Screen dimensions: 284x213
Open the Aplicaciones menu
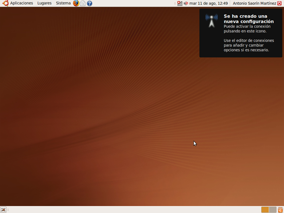click(x=21, y=3)
